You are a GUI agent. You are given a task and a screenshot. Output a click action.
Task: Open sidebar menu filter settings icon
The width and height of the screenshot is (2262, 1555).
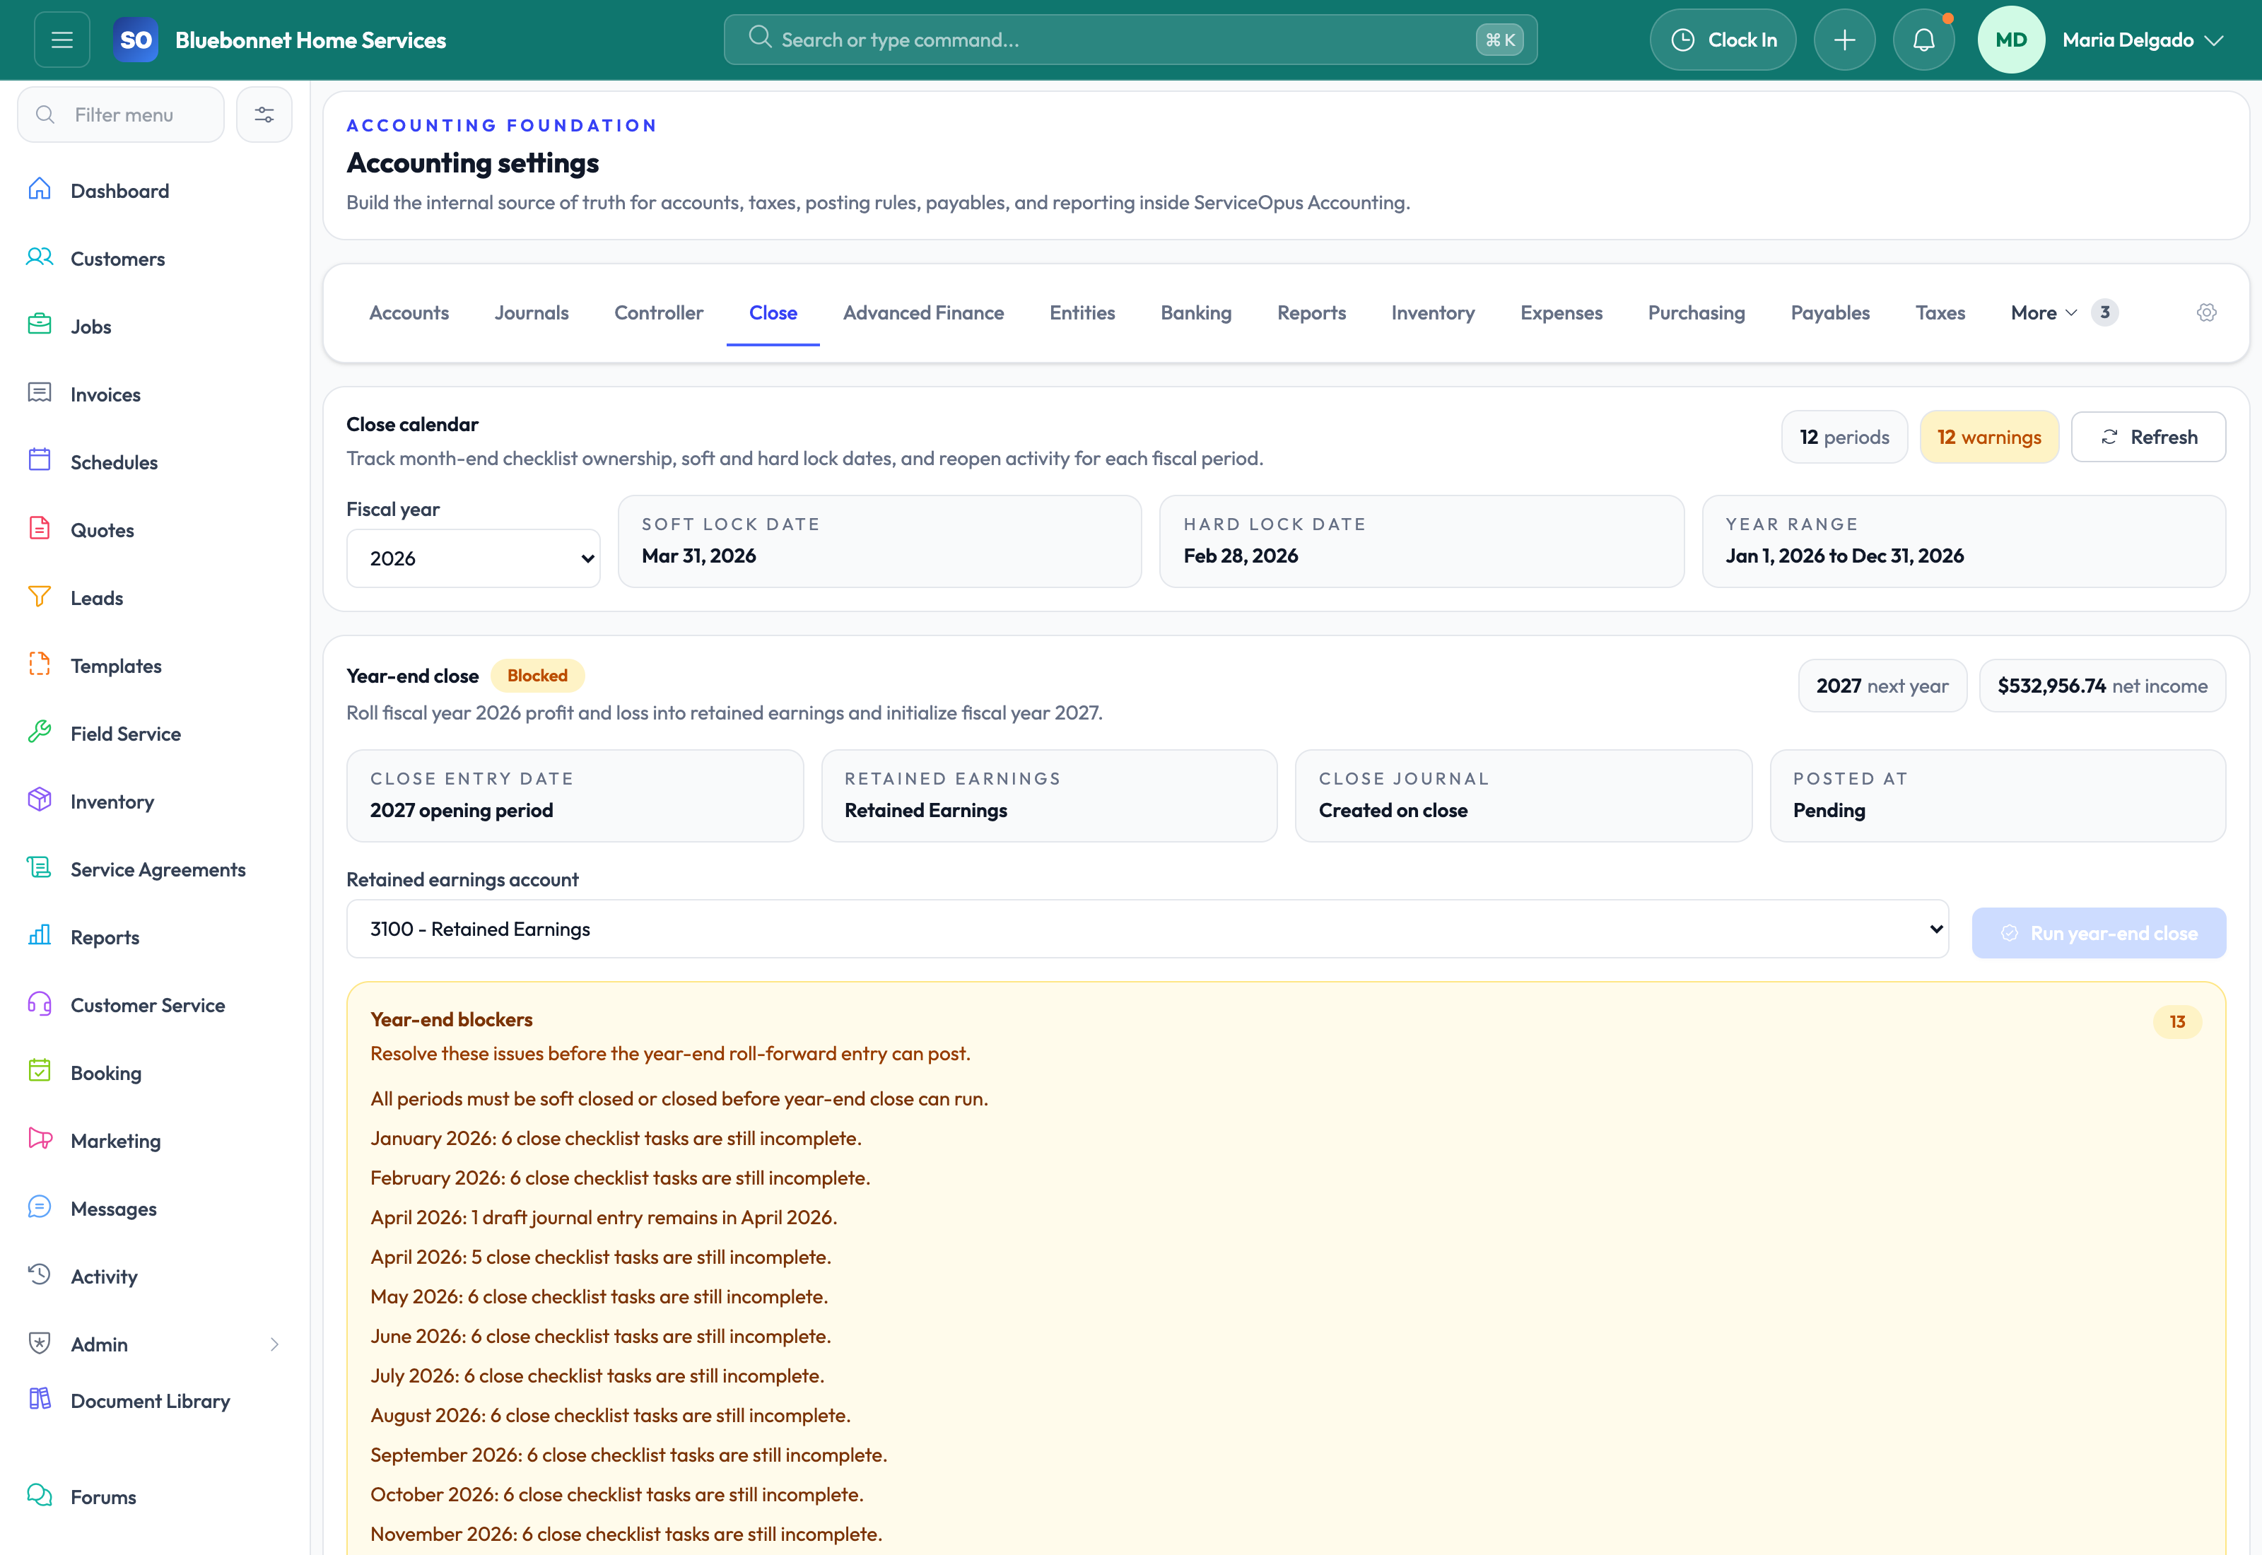coord(264,115)
